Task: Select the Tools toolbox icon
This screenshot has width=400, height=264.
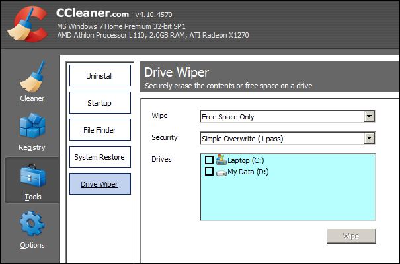Action: (32, 176)
